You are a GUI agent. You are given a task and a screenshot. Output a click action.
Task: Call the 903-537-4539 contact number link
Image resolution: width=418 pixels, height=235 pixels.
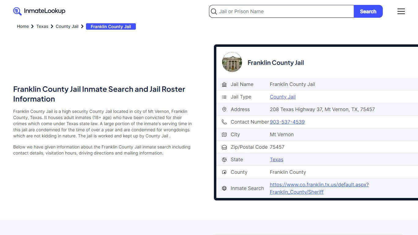tap(287, 122)
